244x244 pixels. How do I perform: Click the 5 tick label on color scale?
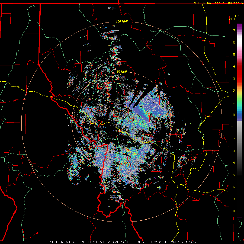click(x=234, y=54)
